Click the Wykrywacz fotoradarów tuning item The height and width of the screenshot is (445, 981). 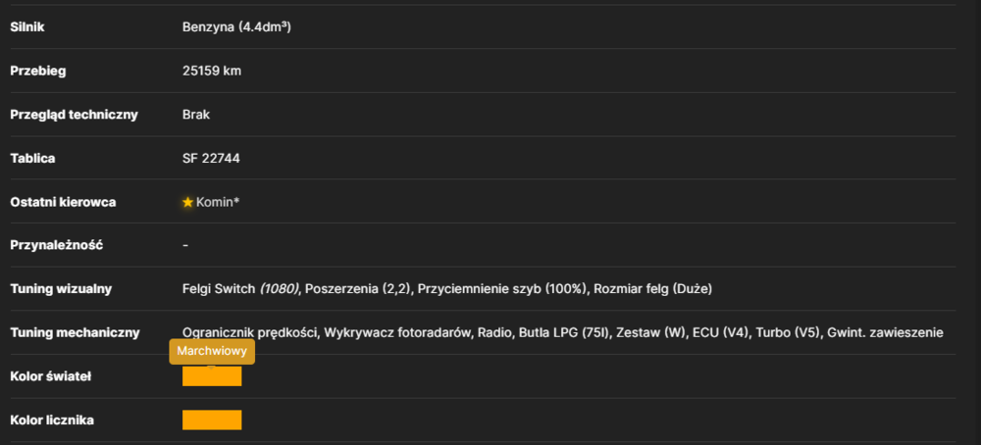[396, 332]
